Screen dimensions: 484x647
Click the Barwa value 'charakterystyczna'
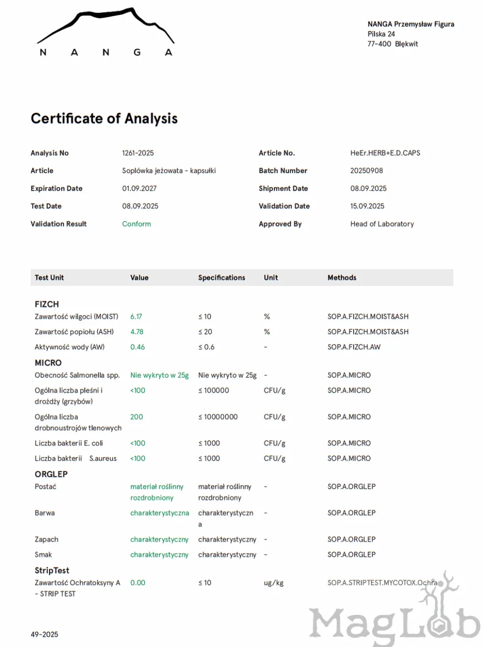[x=160, y=513]
